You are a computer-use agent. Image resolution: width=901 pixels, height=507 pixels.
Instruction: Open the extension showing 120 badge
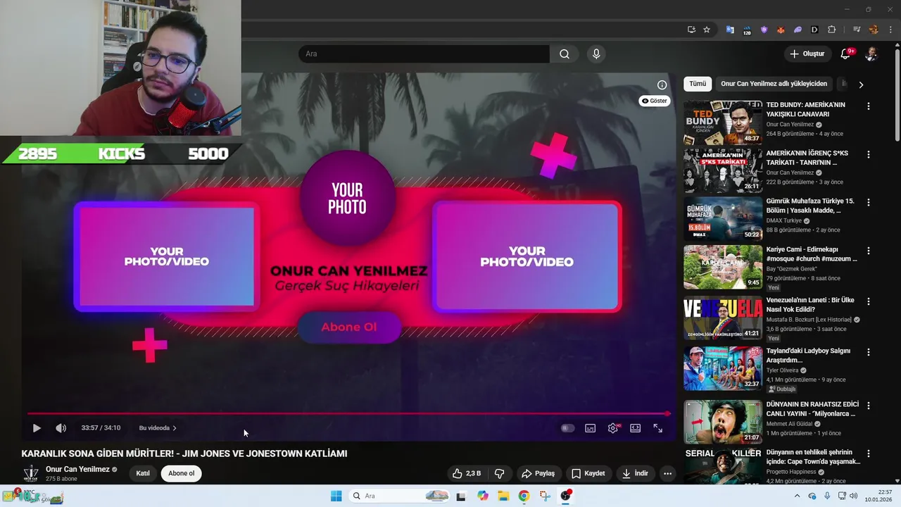click(747, 30)
